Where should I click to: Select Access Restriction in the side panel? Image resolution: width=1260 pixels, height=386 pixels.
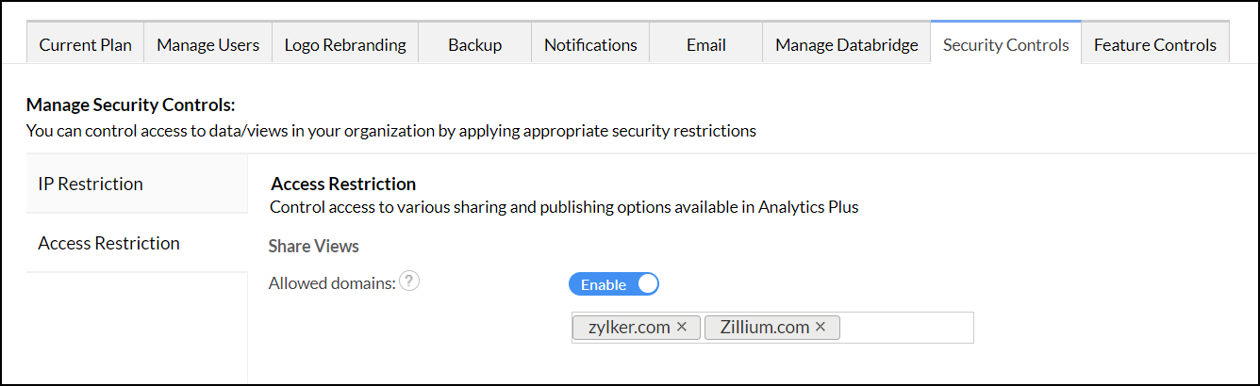108,243
